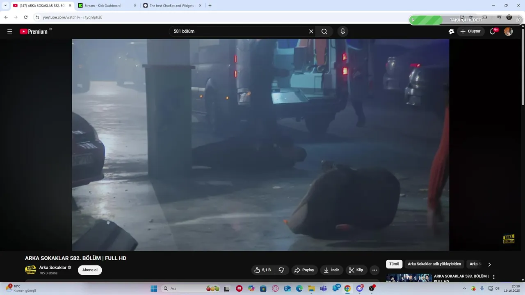Screen dimensions: 525x295
Task: Start voice search with the microphone icon
Action: [x=343, y=32]
